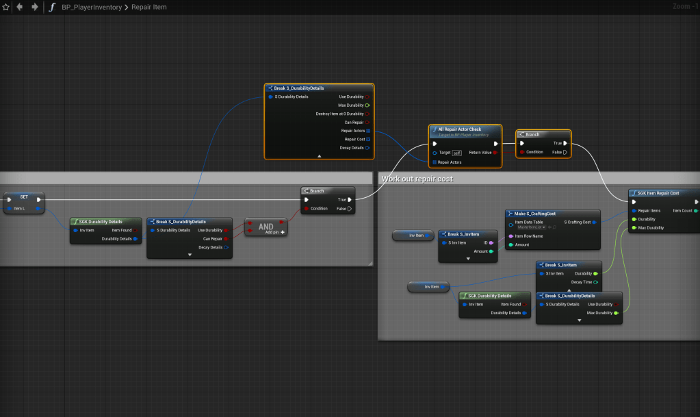700x417 pixels.
Task: Click the Item Row Name input pin
Action: 510,236
